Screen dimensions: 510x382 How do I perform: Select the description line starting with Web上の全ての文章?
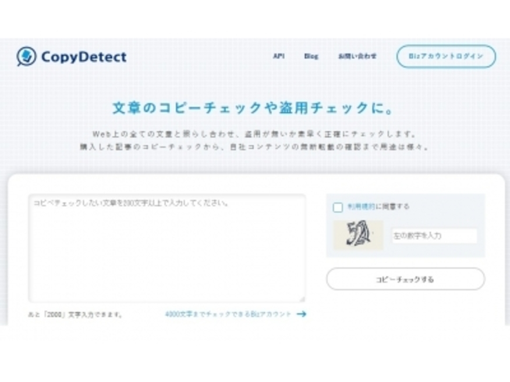click(x=254, y=134)
